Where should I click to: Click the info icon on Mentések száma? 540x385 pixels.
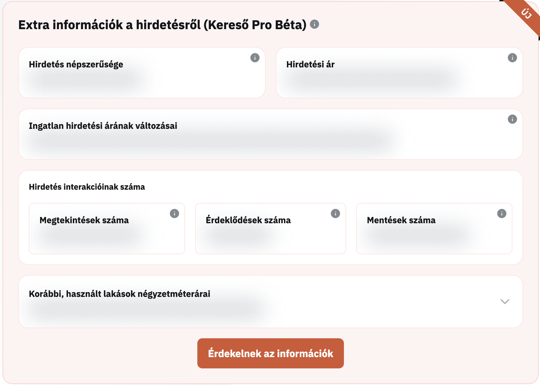point(501,214)
